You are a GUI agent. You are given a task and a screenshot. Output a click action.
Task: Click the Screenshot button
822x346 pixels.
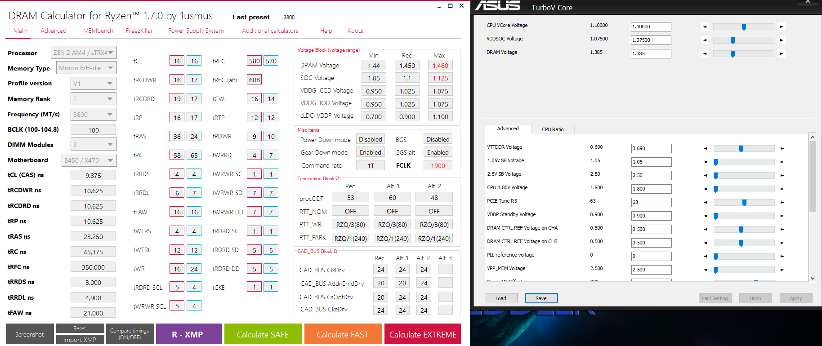click(30, 334)
